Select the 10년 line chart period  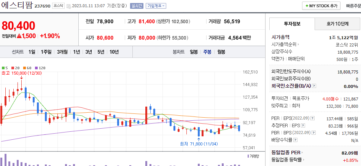(x=114, y=52)
